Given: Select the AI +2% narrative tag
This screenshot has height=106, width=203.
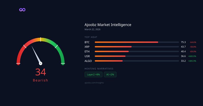Looking at the screenshot, I should tap(110, 74).
